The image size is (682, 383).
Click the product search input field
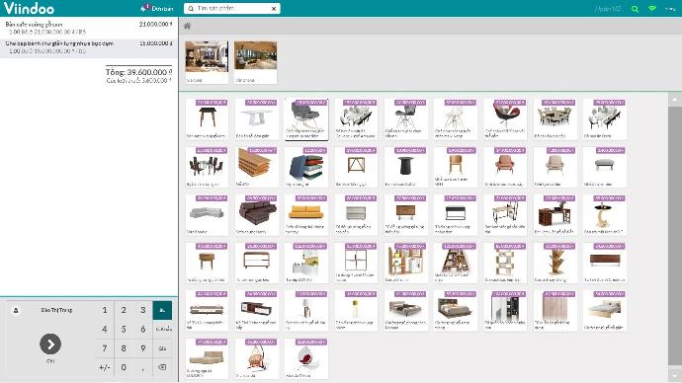(x=232, y=9)
